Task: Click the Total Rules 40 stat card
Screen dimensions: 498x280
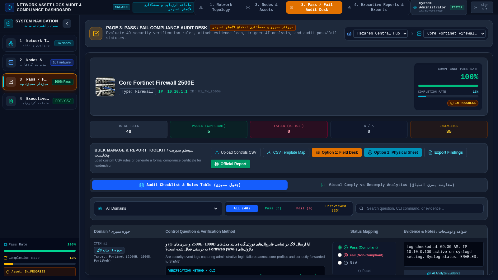Action: [x=129, y=129]
